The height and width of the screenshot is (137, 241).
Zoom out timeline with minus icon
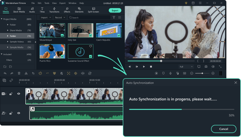[x=192, y=73]
